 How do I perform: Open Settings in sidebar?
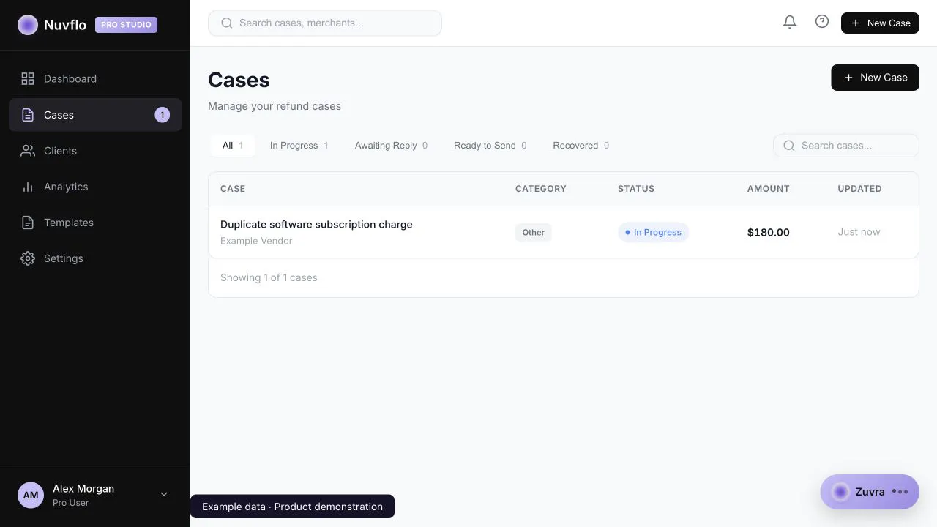click(x=95, y=258)
